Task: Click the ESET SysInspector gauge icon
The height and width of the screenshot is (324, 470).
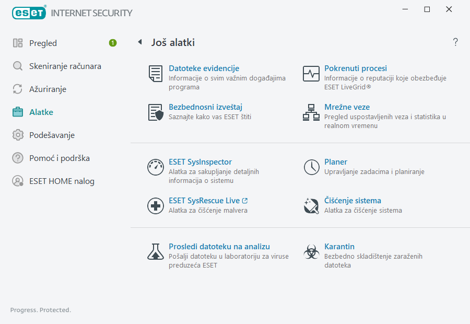Action: pyautogui.click(x=155, y=167)
